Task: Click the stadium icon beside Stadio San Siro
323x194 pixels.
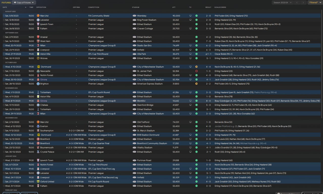Action: 134,46
